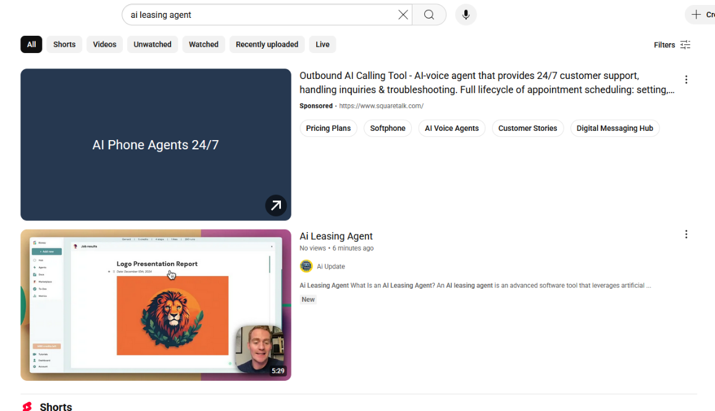
Task: Start voice search with microphone icon
Action: 466,15
